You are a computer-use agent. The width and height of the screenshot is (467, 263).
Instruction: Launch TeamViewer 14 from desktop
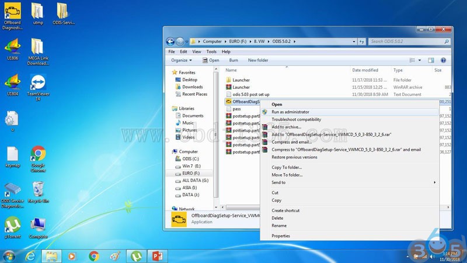(38, 88)
